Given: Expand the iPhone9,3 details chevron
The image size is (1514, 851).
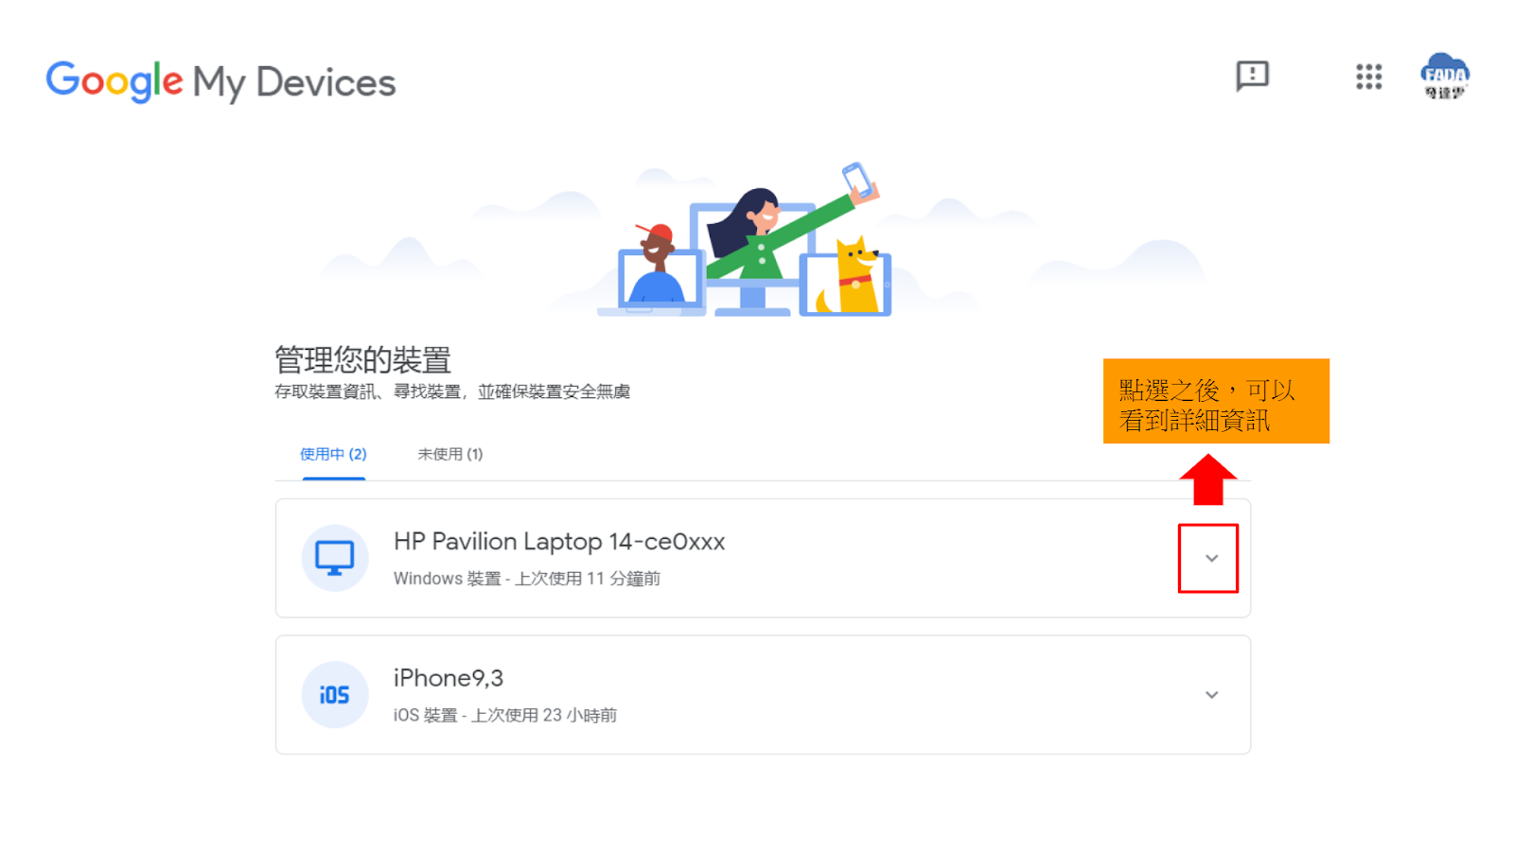Looking at the screenshot, I should point(1211,695).
